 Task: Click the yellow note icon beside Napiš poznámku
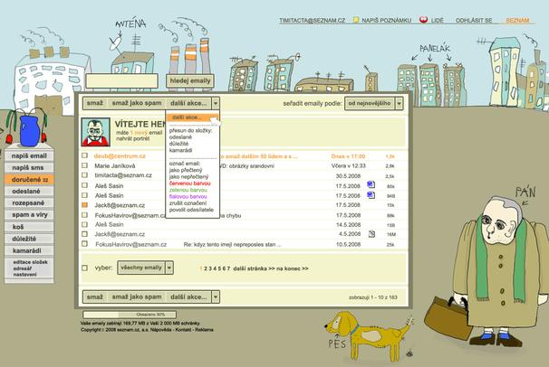pyautogui.click(x=356, y=18)
